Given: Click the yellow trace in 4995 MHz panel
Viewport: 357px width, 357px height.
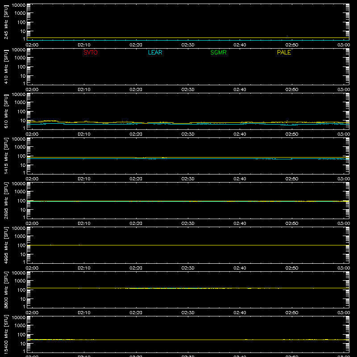Looking at the screenshot, I should pyautogui.click(x=188, y=245).
